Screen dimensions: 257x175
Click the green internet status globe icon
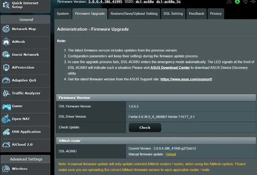pos(237,2)
